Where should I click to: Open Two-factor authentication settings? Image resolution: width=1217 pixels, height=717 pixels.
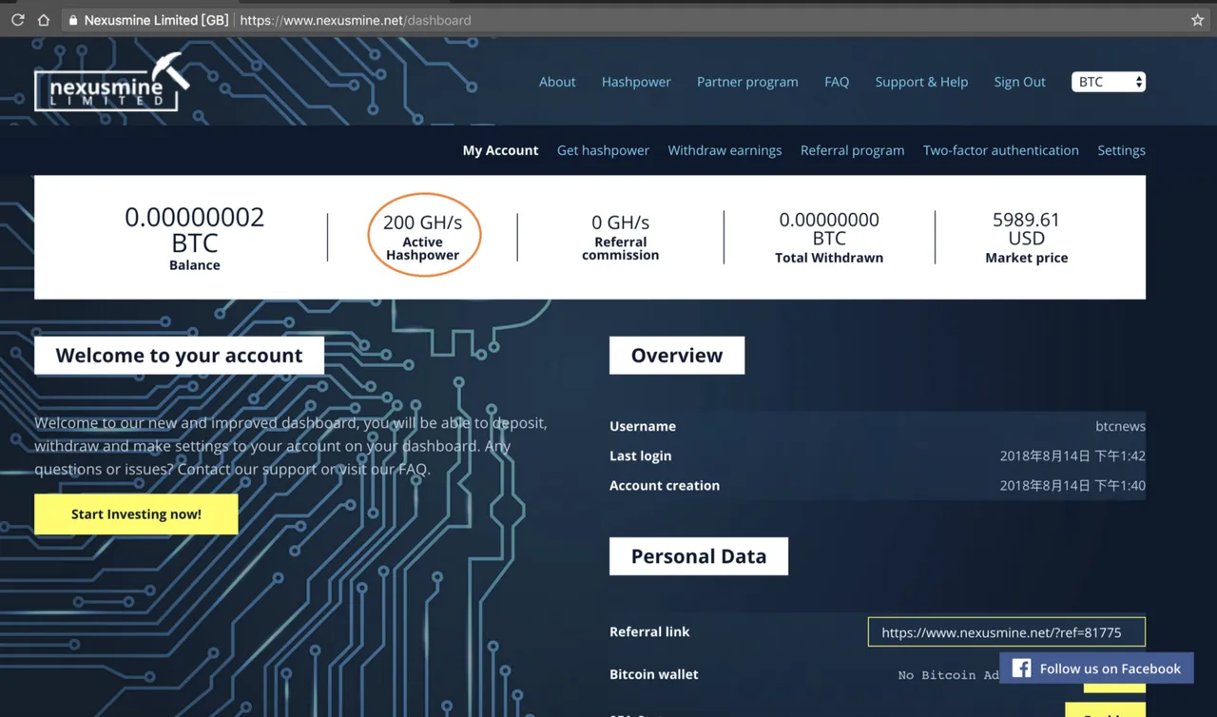(x=1000, y=150)
